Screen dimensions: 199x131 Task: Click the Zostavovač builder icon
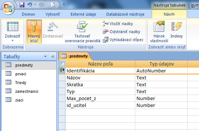click(x=53, y=27)
